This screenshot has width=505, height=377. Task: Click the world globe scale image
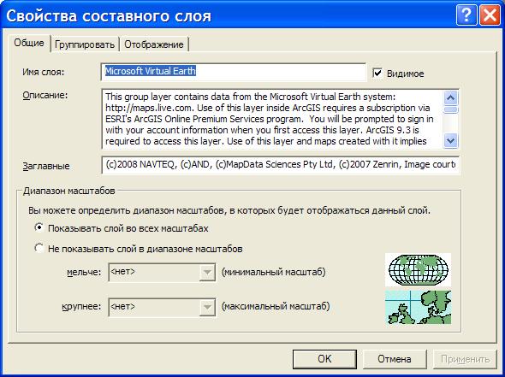click(418, 269)
